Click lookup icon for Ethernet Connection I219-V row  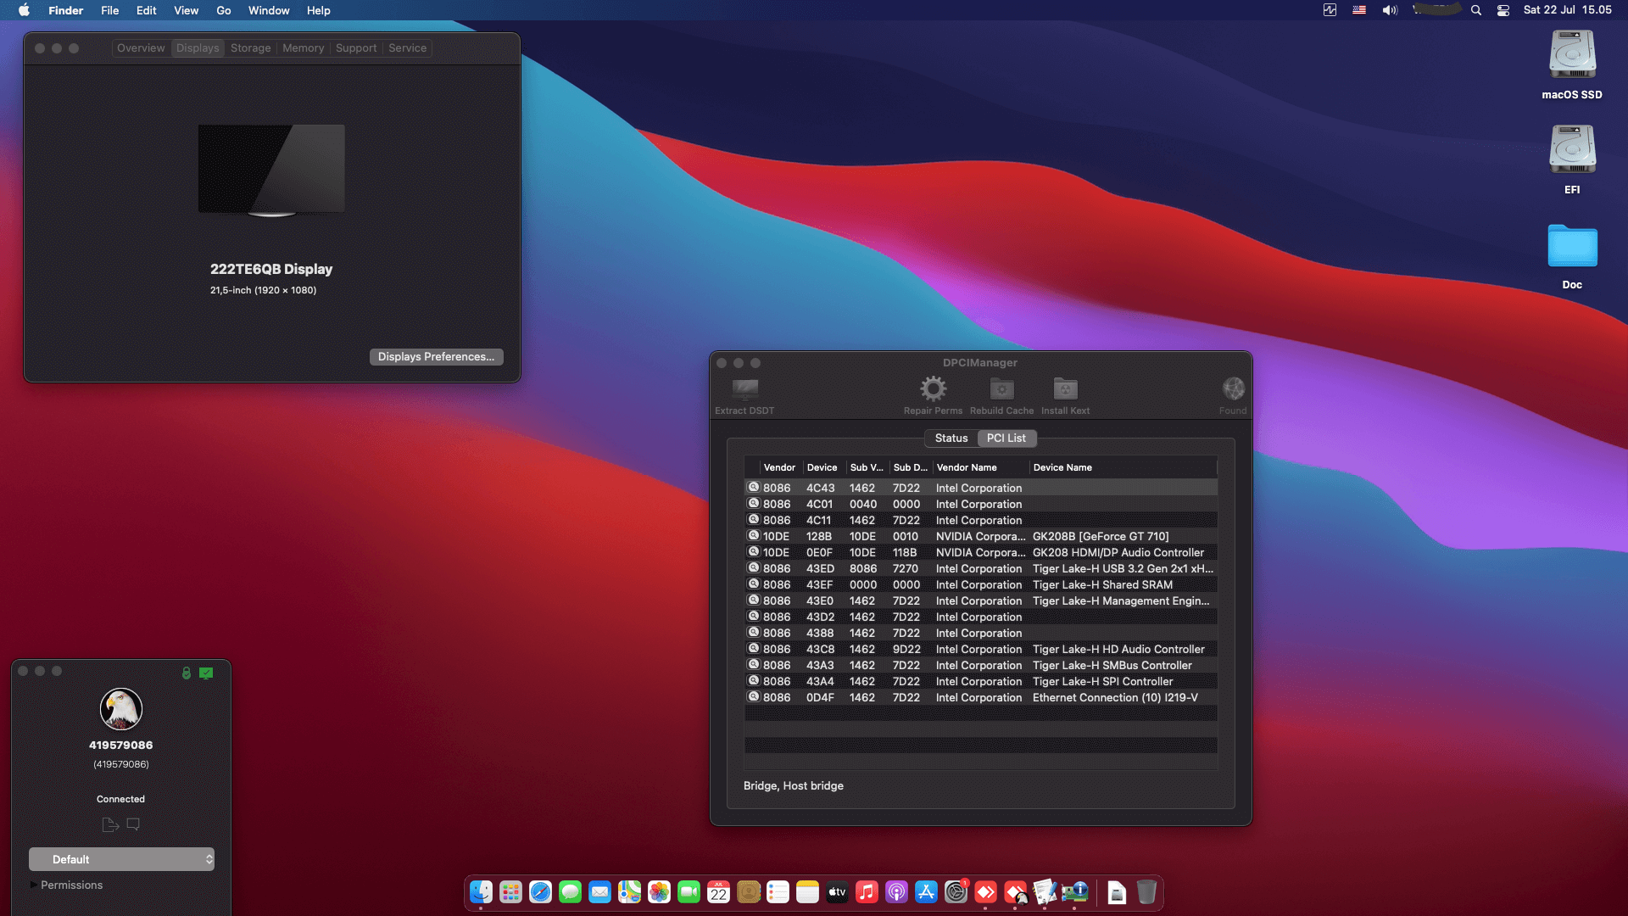(753, 697)
